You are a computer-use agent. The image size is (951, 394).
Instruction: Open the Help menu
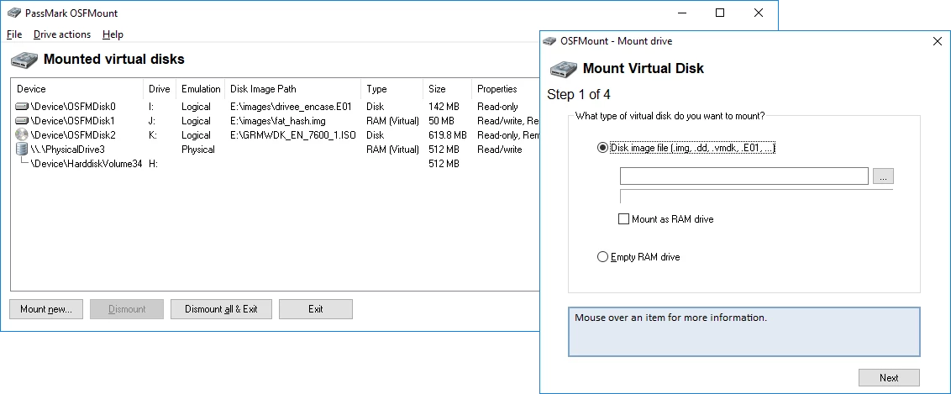113,34
